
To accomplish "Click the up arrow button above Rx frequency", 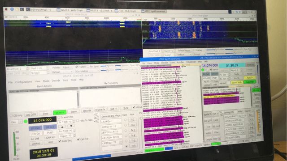I will (62, 126).
